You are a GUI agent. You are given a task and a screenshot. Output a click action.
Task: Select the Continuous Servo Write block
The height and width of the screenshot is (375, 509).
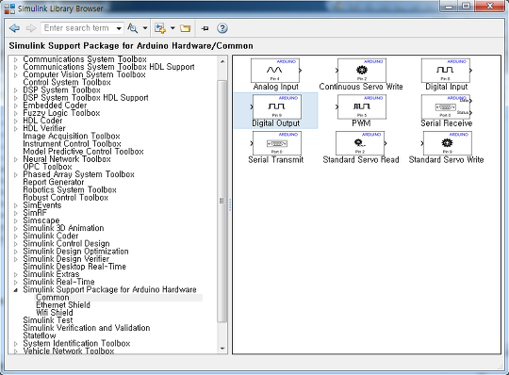(361, 74)
